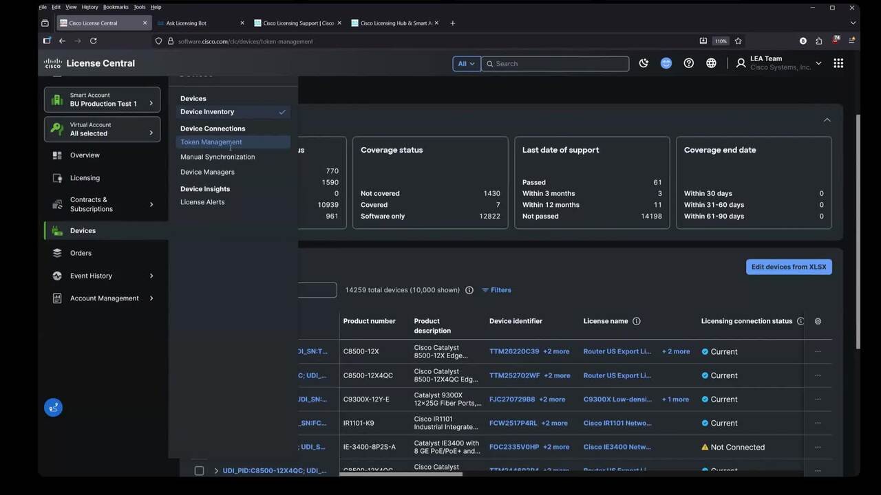Select Token Management in Devices submenu

coord(211,142)
